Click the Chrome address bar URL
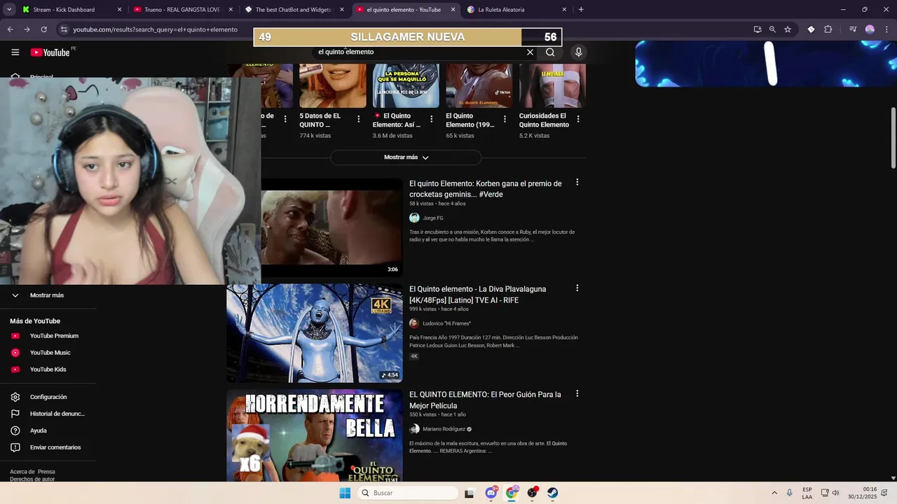This screenshot has height=504, width=897. [x=156, y=29]
